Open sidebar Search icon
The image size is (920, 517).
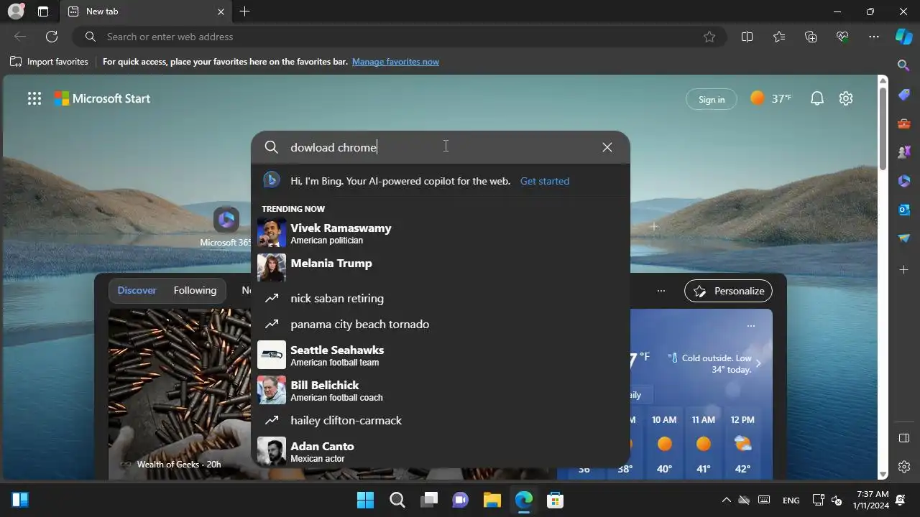coord(904,65)
